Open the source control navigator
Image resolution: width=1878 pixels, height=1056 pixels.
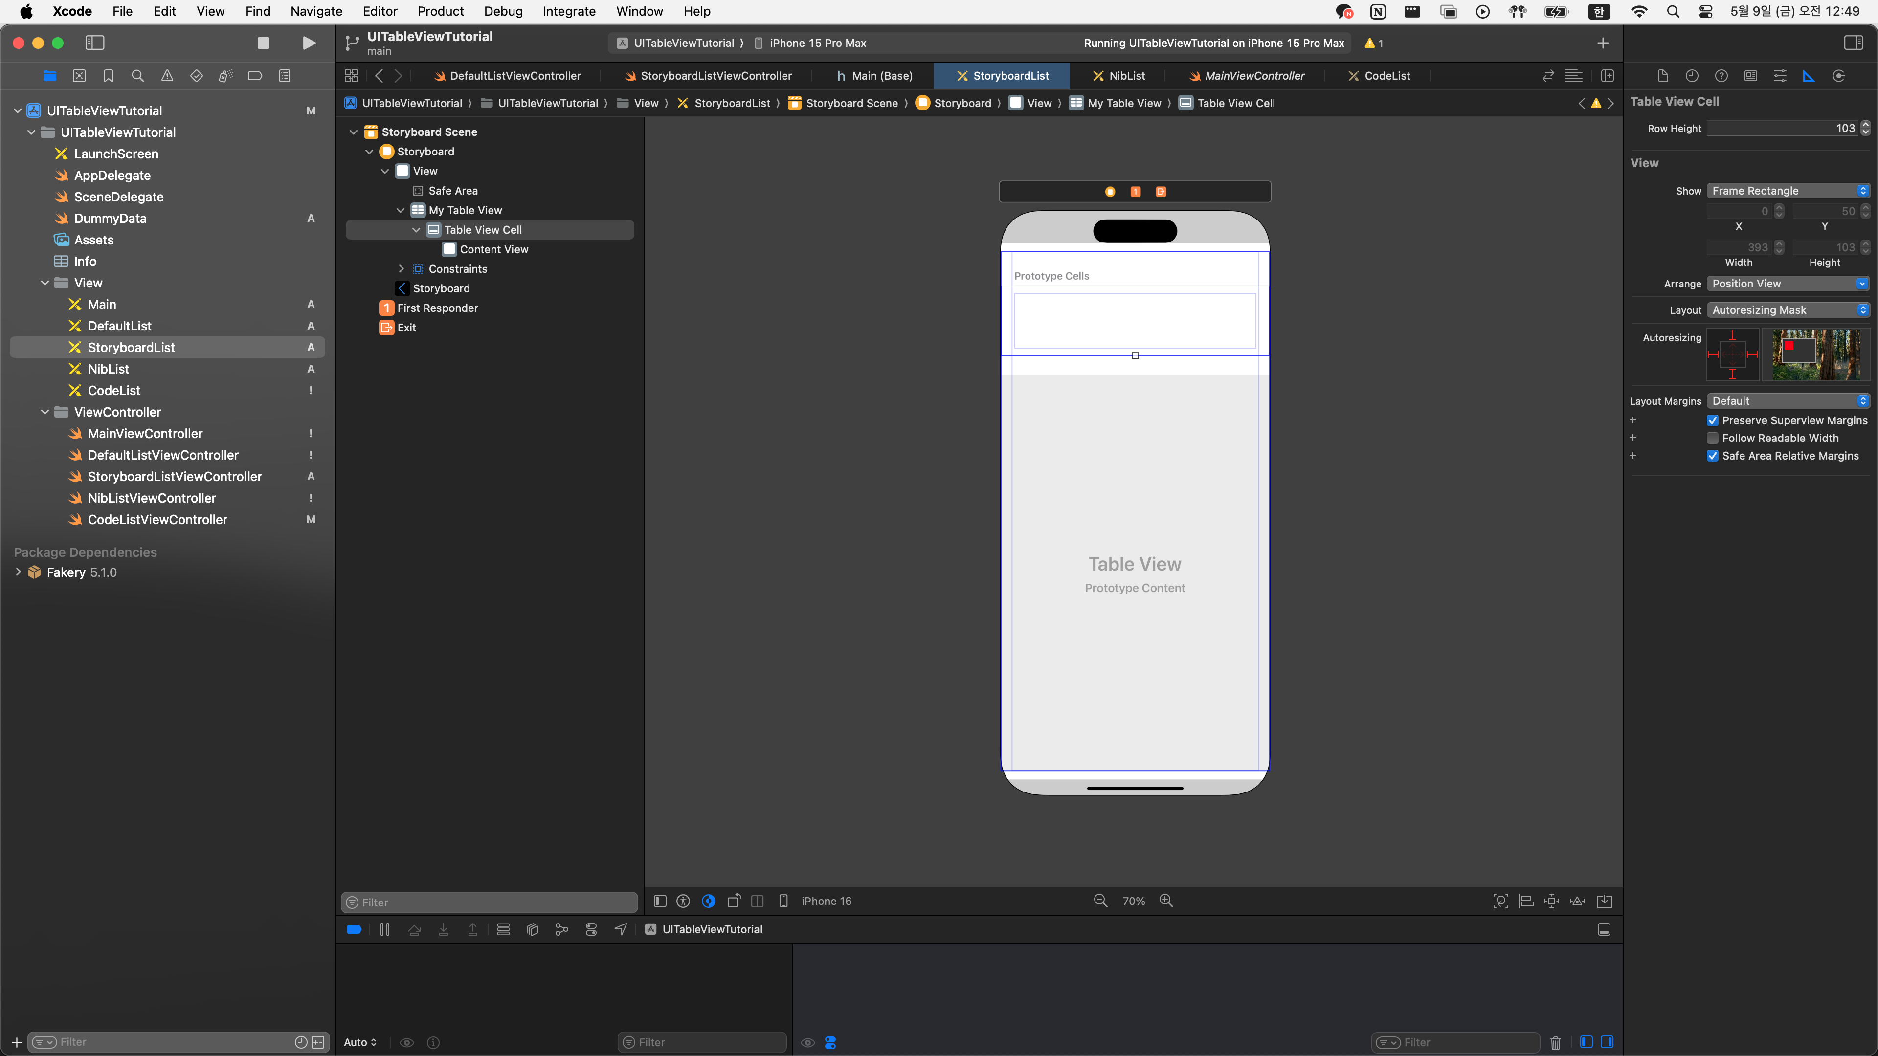pyautogui.click(x=79, y=76)
